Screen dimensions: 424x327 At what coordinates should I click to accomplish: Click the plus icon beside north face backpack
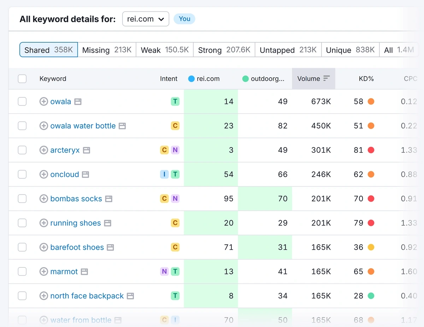point(43,296)
